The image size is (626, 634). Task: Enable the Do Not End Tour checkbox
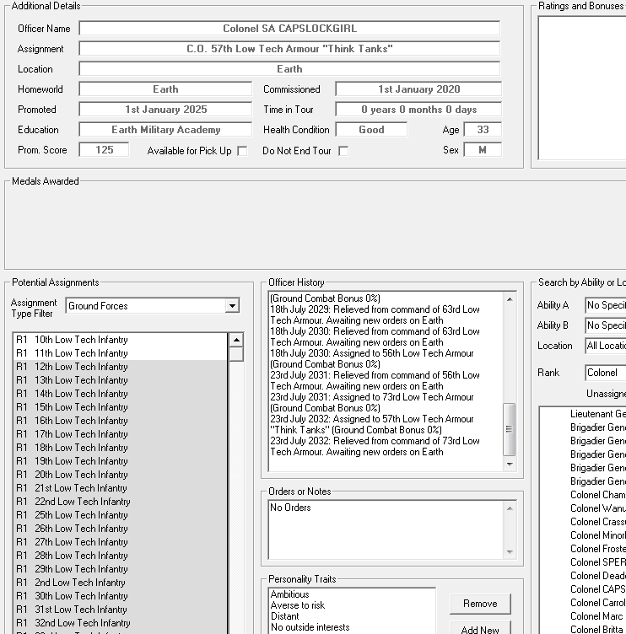coord(343,151)
